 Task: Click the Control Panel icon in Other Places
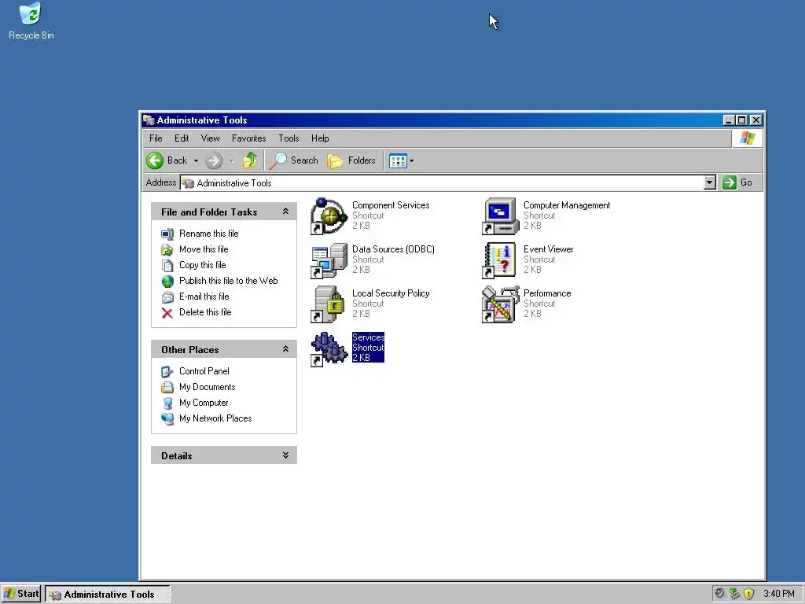(167, 371)
